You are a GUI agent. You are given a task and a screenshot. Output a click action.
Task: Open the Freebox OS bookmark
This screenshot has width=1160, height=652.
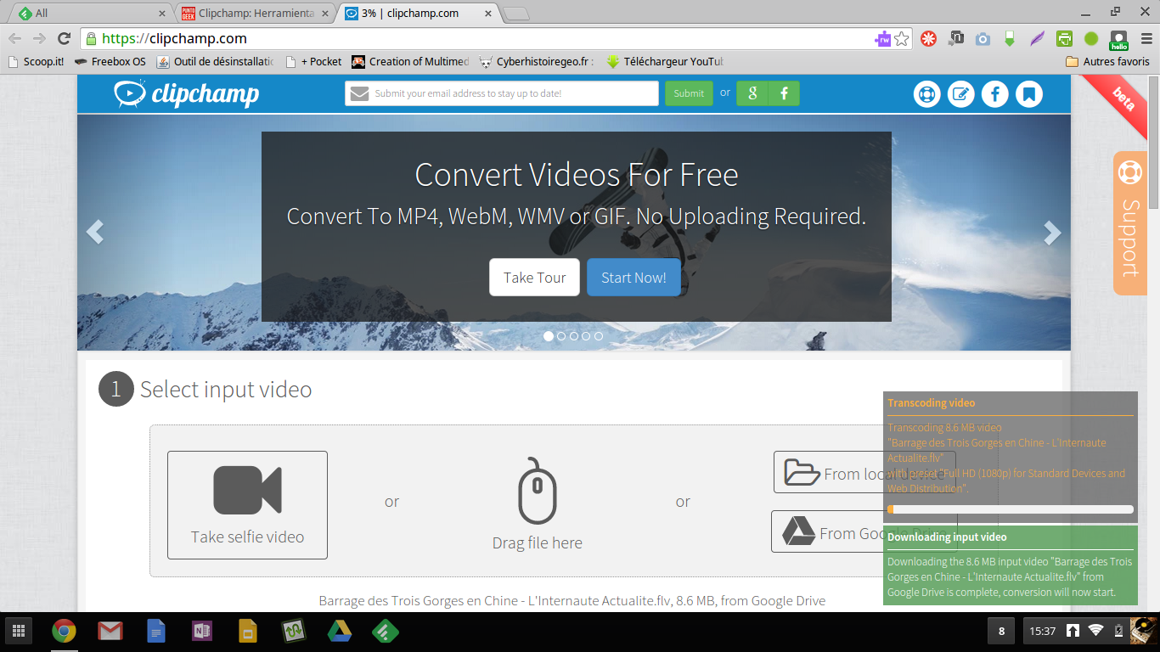click(x=110, y=61)
